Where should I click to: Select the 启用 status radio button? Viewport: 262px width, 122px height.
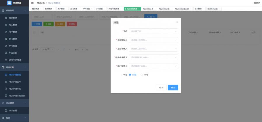click(x=130, y=75)
